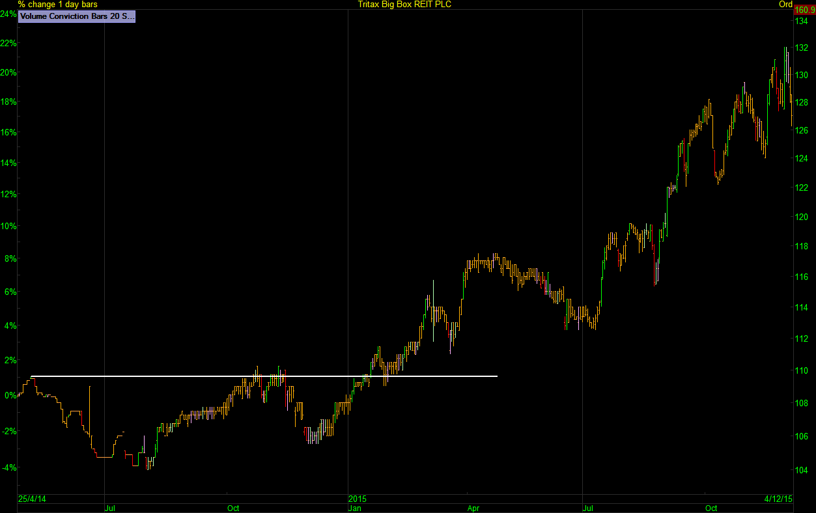Click the 14% label on percent axis
The image size is (816, 513).
[8, 163]
